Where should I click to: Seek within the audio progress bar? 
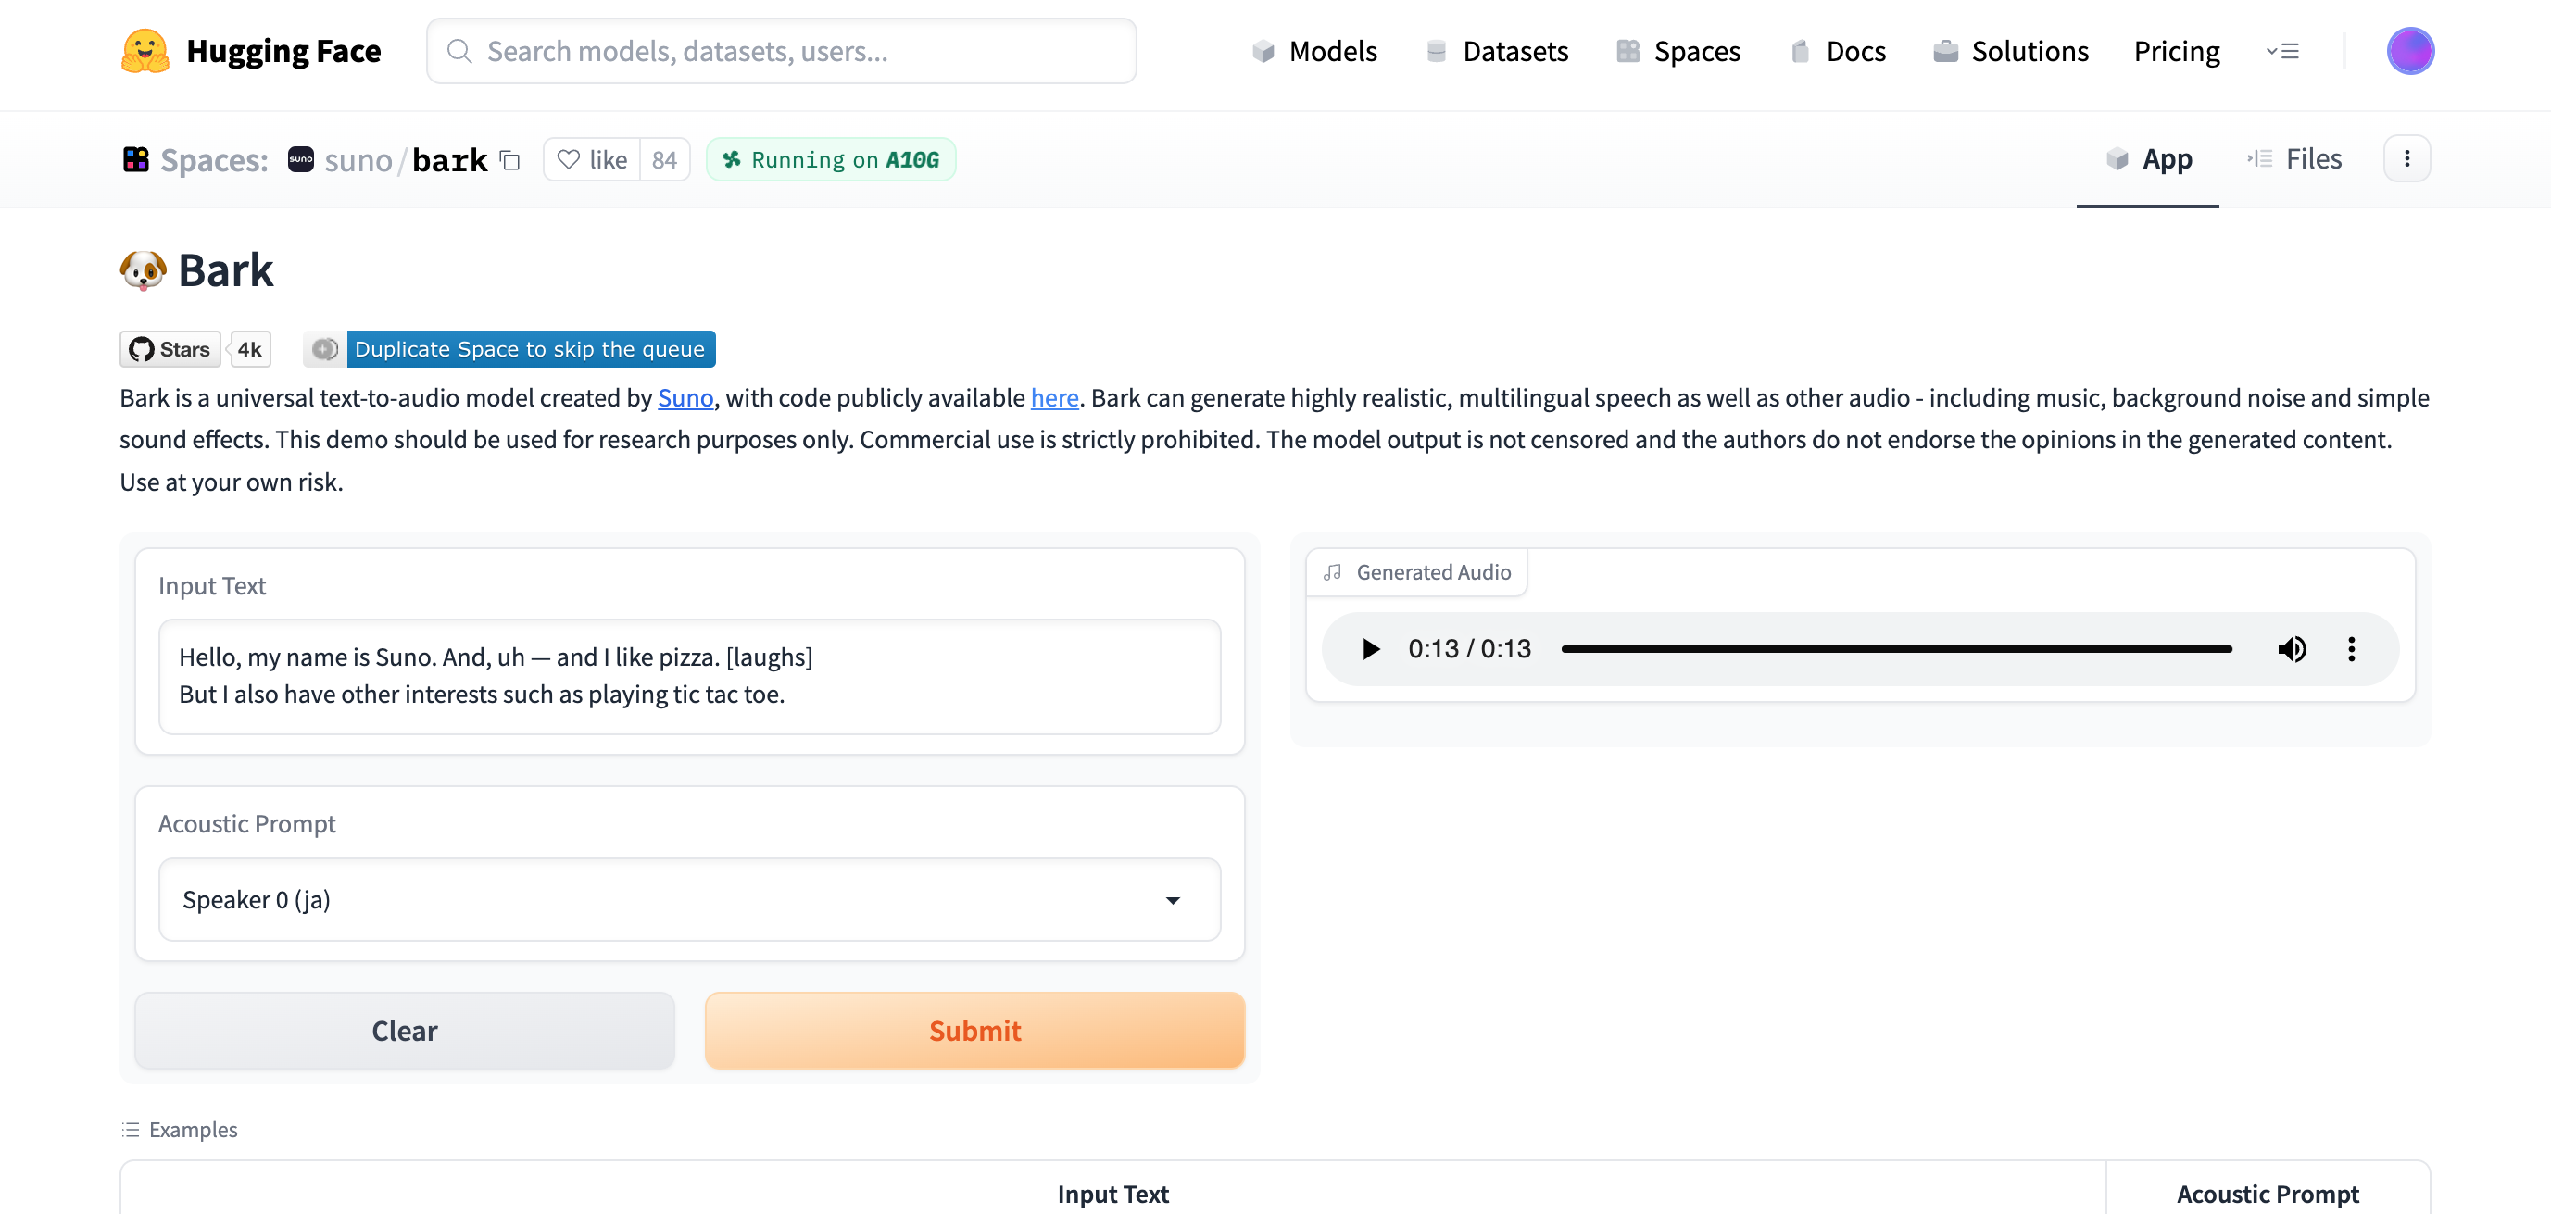[x=1896, y=648]
